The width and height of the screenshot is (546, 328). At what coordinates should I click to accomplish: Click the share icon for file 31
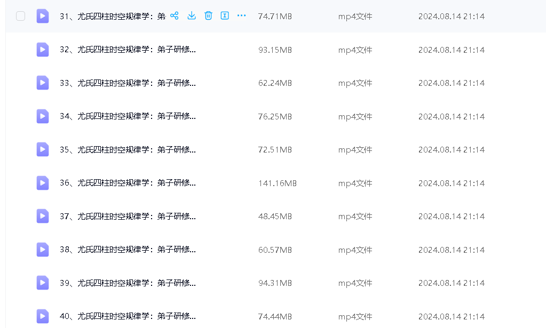pyautogui.click(x=175, y=16)
